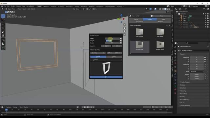Image resolution: width=210 pixels, height=118 pixels.
Task: Open the Doors and Windows category dropdown
Action: (149, 26)
